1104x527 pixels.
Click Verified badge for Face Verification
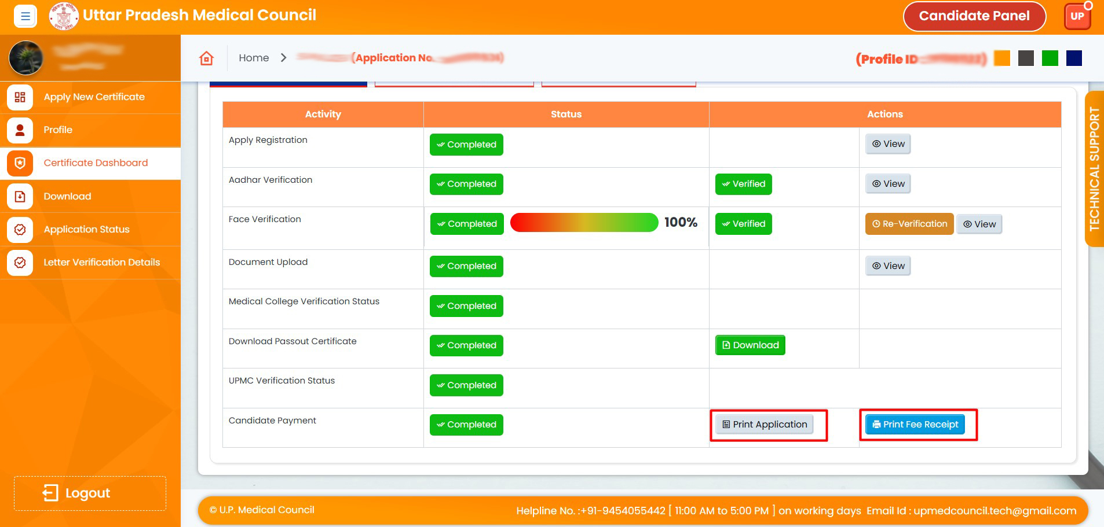click(743, 224)
